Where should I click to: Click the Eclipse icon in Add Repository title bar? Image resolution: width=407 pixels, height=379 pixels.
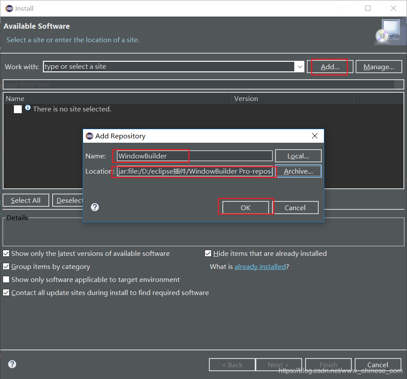[x=89, y=136]
